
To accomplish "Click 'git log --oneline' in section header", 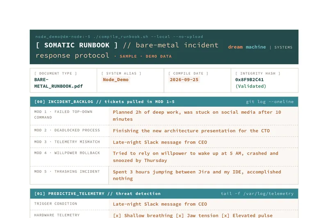I will coord(270,101).
